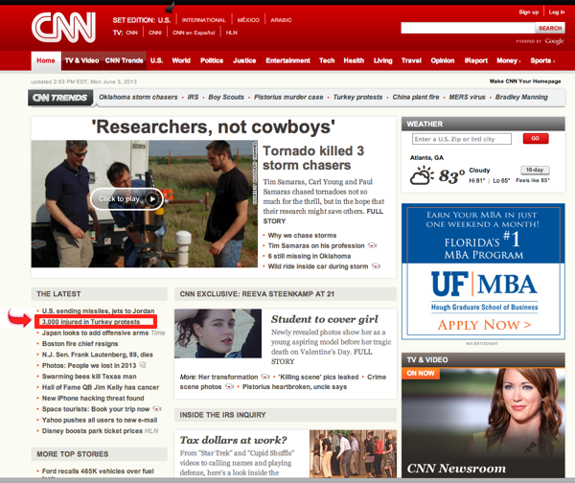Open Pistorius heartbroken, uncle says link
The width and height of the screenshot is (575, 483).
pos(294,386)
